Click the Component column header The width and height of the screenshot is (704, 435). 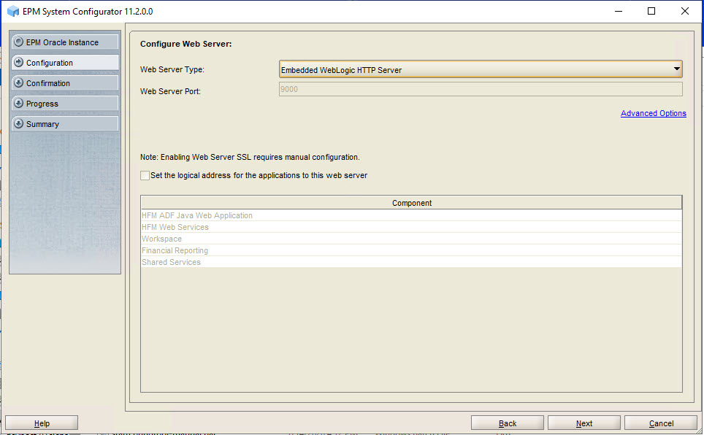click(x=411, y=203)
